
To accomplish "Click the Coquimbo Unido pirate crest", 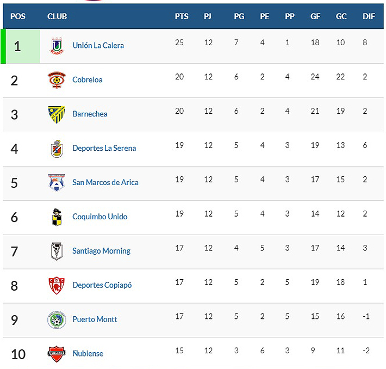I will coord(56,217).
